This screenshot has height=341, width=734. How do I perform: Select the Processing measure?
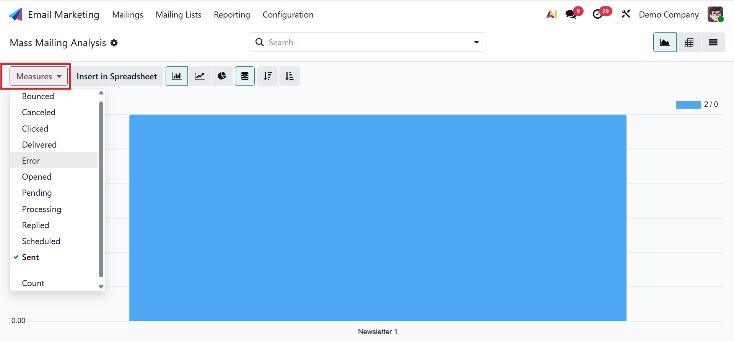pyautogui.click(x=54, y=209)
